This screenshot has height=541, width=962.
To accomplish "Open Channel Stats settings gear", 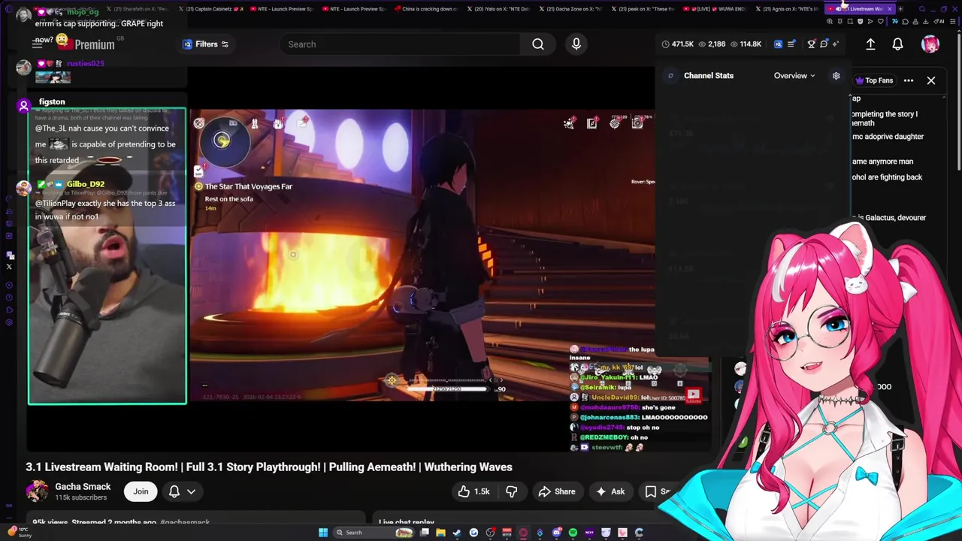I will click(x=836, y=76).
